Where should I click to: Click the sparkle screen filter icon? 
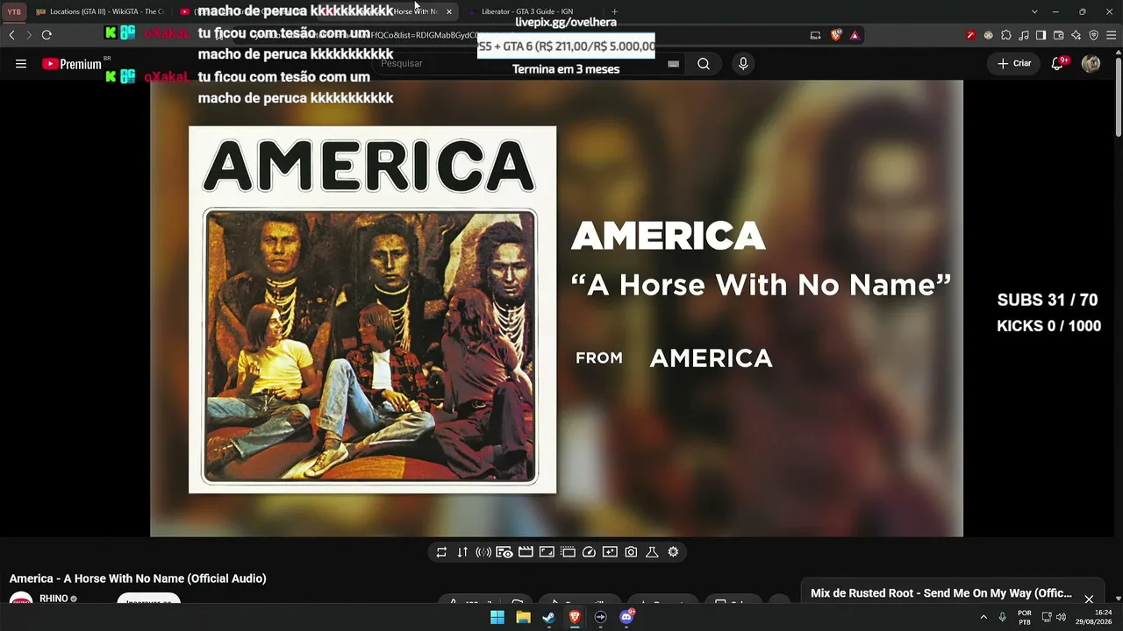610,552
